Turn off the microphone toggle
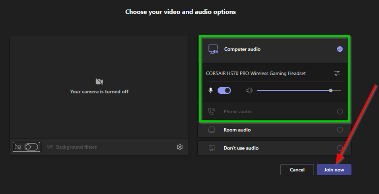 pyautogui.click(x=224, y=91)
